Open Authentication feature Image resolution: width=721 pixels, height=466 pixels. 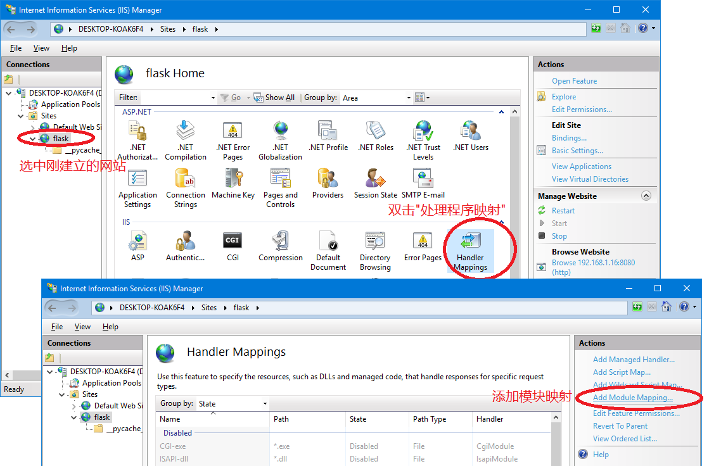185,246
